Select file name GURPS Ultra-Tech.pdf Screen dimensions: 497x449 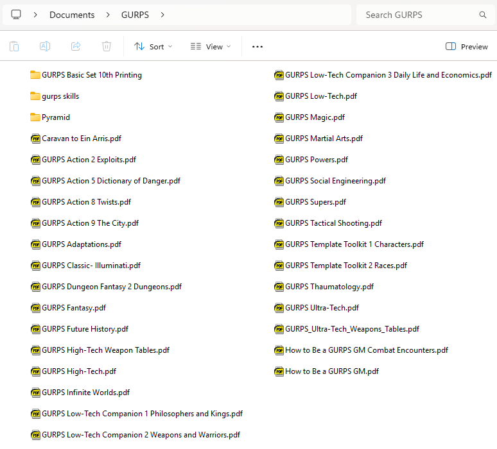pyautogui.click(x=322, y=308)
